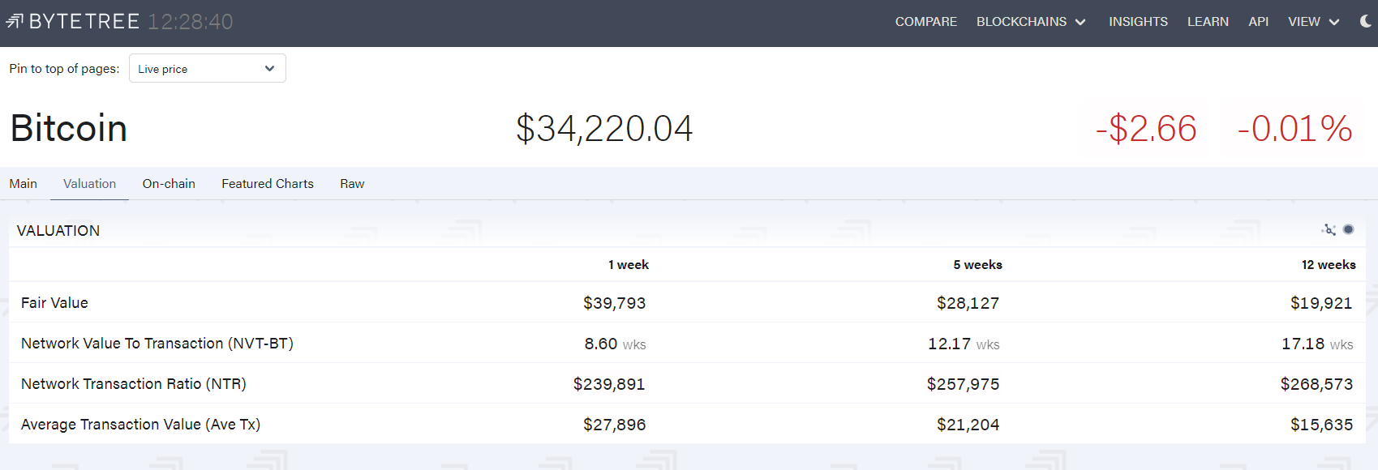Viewport: 1378px width, 470px height.
Task: Click the NVT value 8.60 wks
Action: click(x=615, y=344)
